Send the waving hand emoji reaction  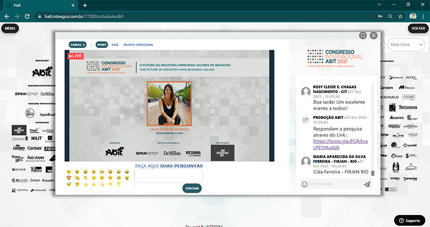tap(86, 184)
